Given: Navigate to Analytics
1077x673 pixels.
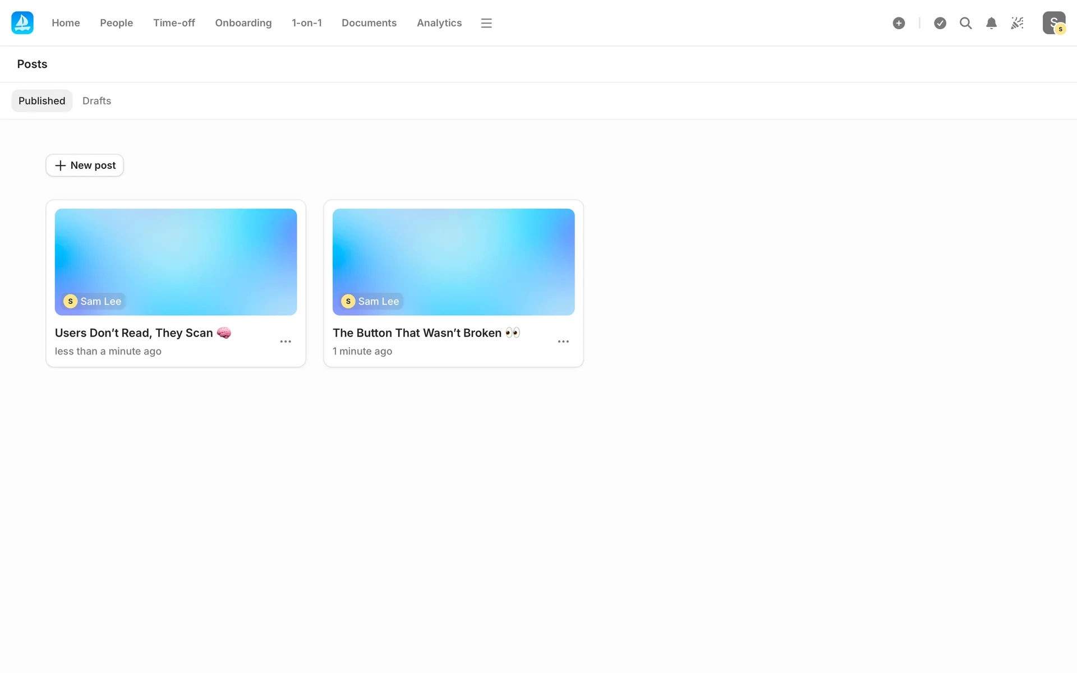Looking at the screenshot, I should point(439,23).
